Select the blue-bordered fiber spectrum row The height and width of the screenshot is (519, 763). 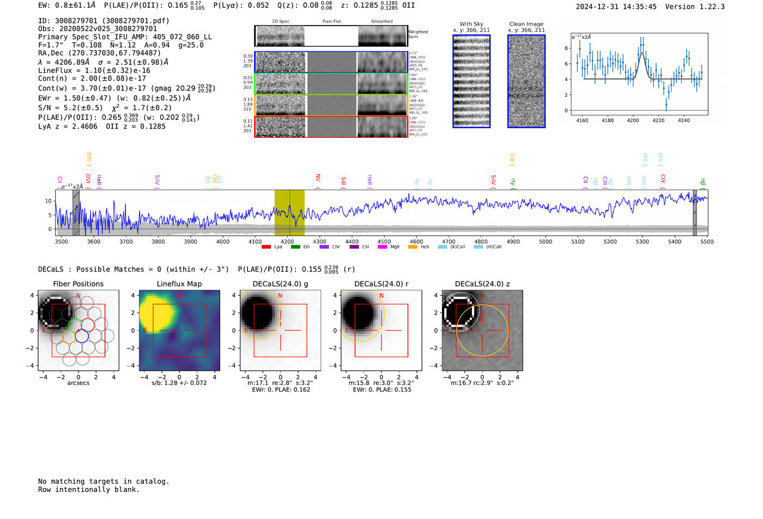point(331,62)
